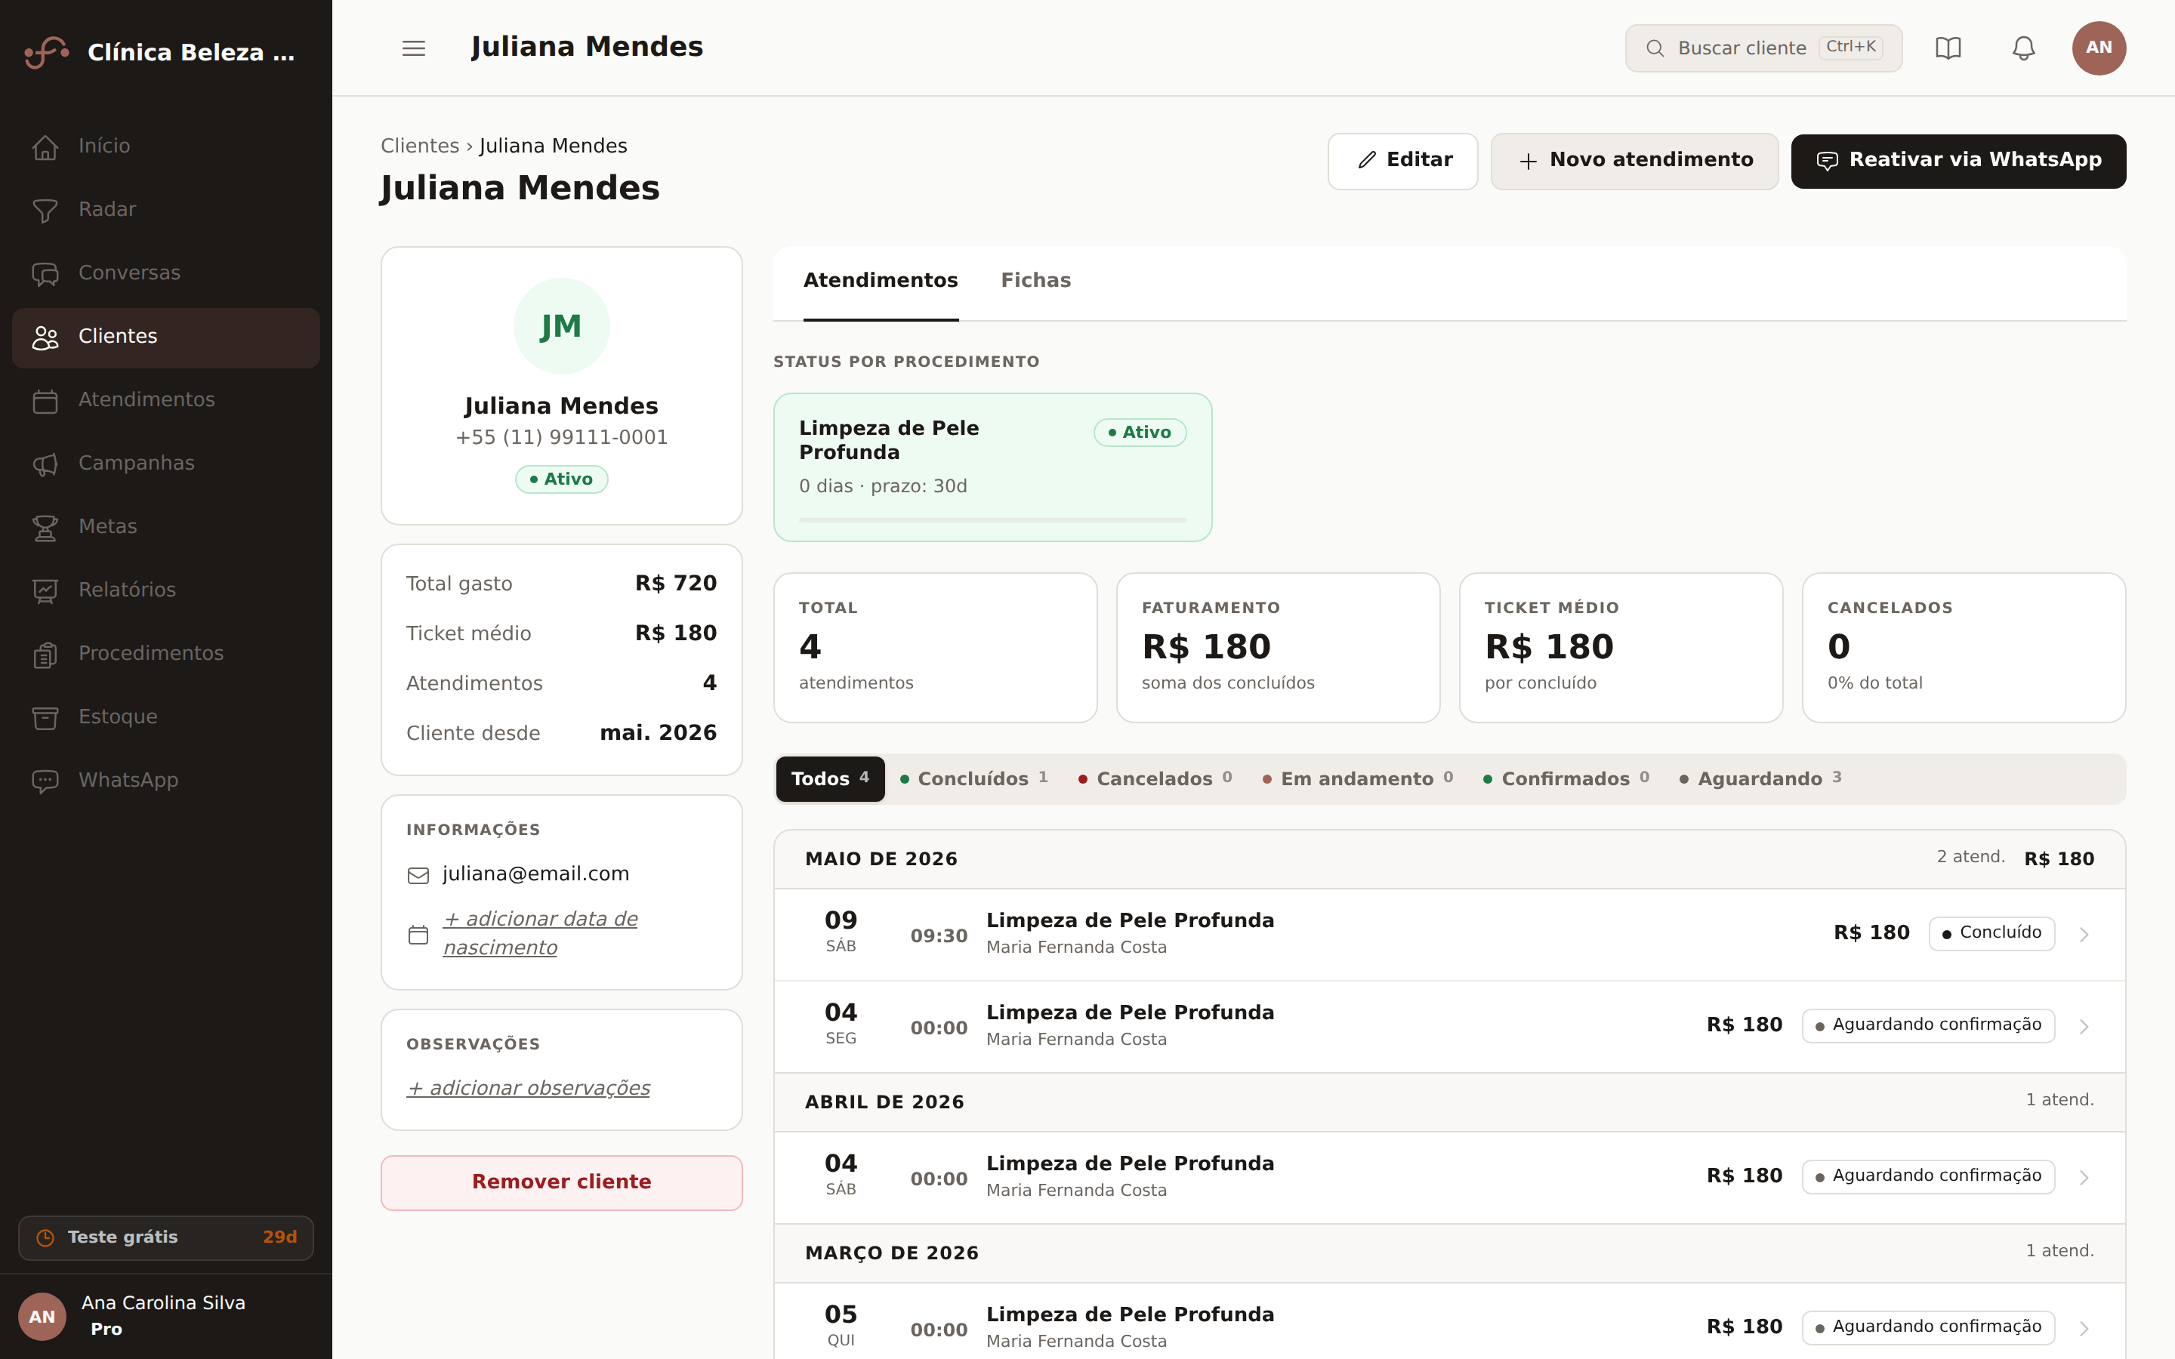
Task: Filter by Concluídos
Action: pos(973,778)
